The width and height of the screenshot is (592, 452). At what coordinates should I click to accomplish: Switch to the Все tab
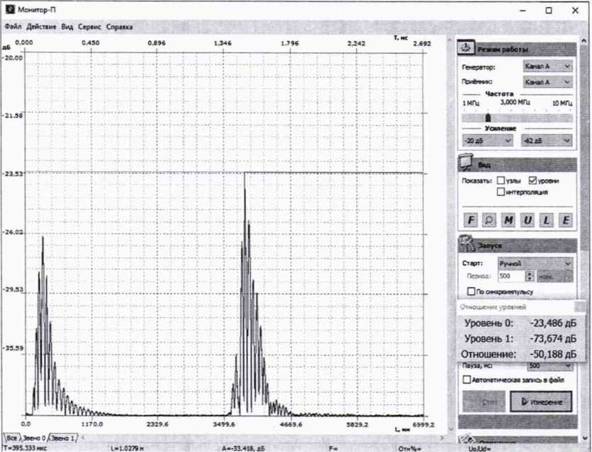click(x=11, y=438)
